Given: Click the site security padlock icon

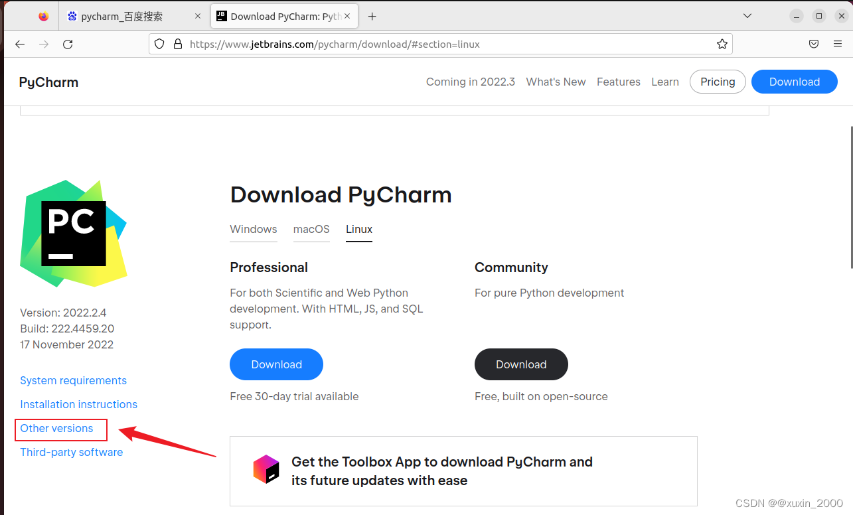Looking at the screenshot, I should 177,44.
